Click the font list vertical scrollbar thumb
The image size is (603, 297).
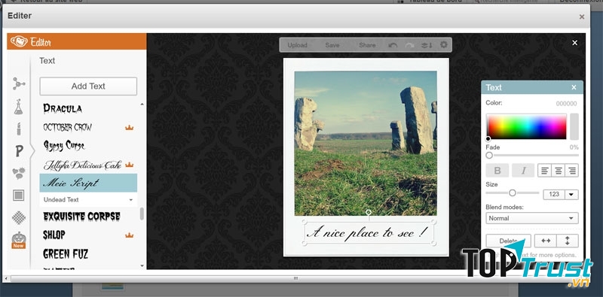tap(142, 214)
